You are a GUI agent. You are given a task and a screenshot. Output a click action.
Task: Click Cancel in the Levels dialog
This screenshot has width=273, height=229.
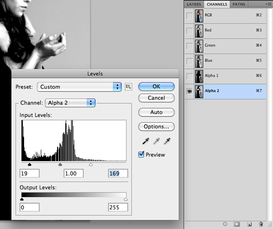pos(156,98)
